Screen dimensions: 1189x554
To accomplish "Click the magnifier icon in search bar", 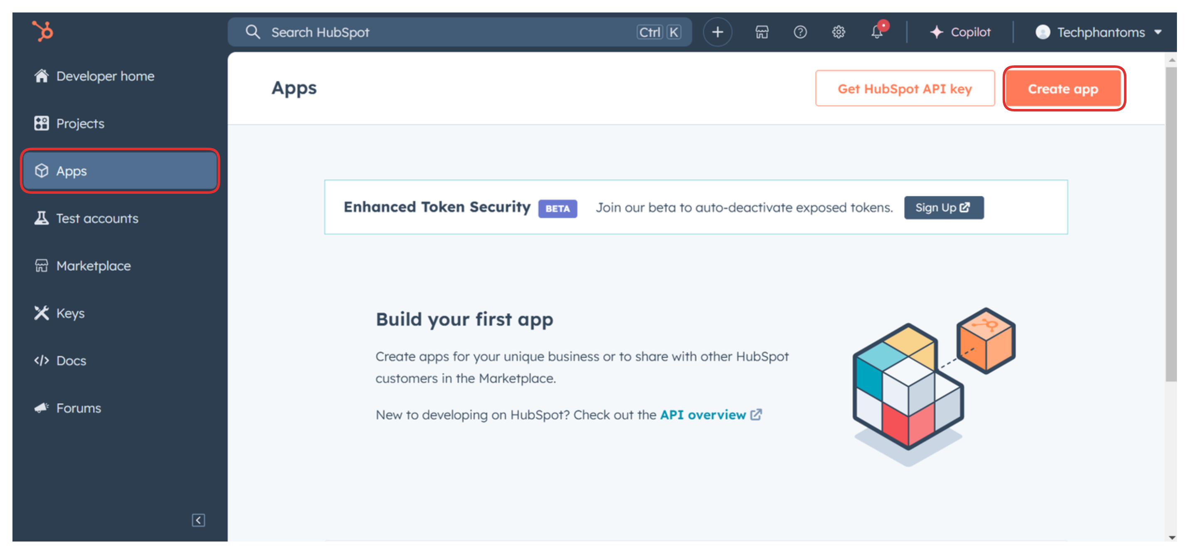I will (x=252, y=32).
